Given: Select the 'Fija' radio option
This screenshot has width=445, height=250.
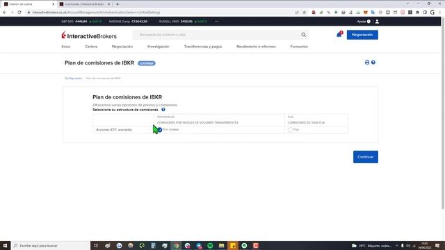Looking at the screenshot, I should pyautogui.click(x=290, y=130).
